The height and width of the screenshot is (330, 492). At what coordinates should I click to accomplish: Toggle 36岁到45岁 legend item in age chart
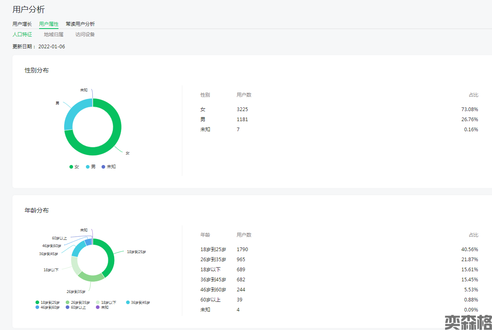tap(138, 302)
